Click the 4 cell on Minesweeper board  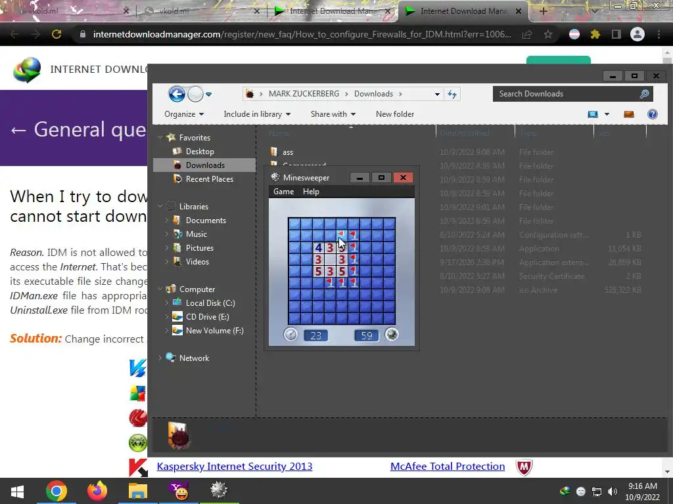click(318, 247)
